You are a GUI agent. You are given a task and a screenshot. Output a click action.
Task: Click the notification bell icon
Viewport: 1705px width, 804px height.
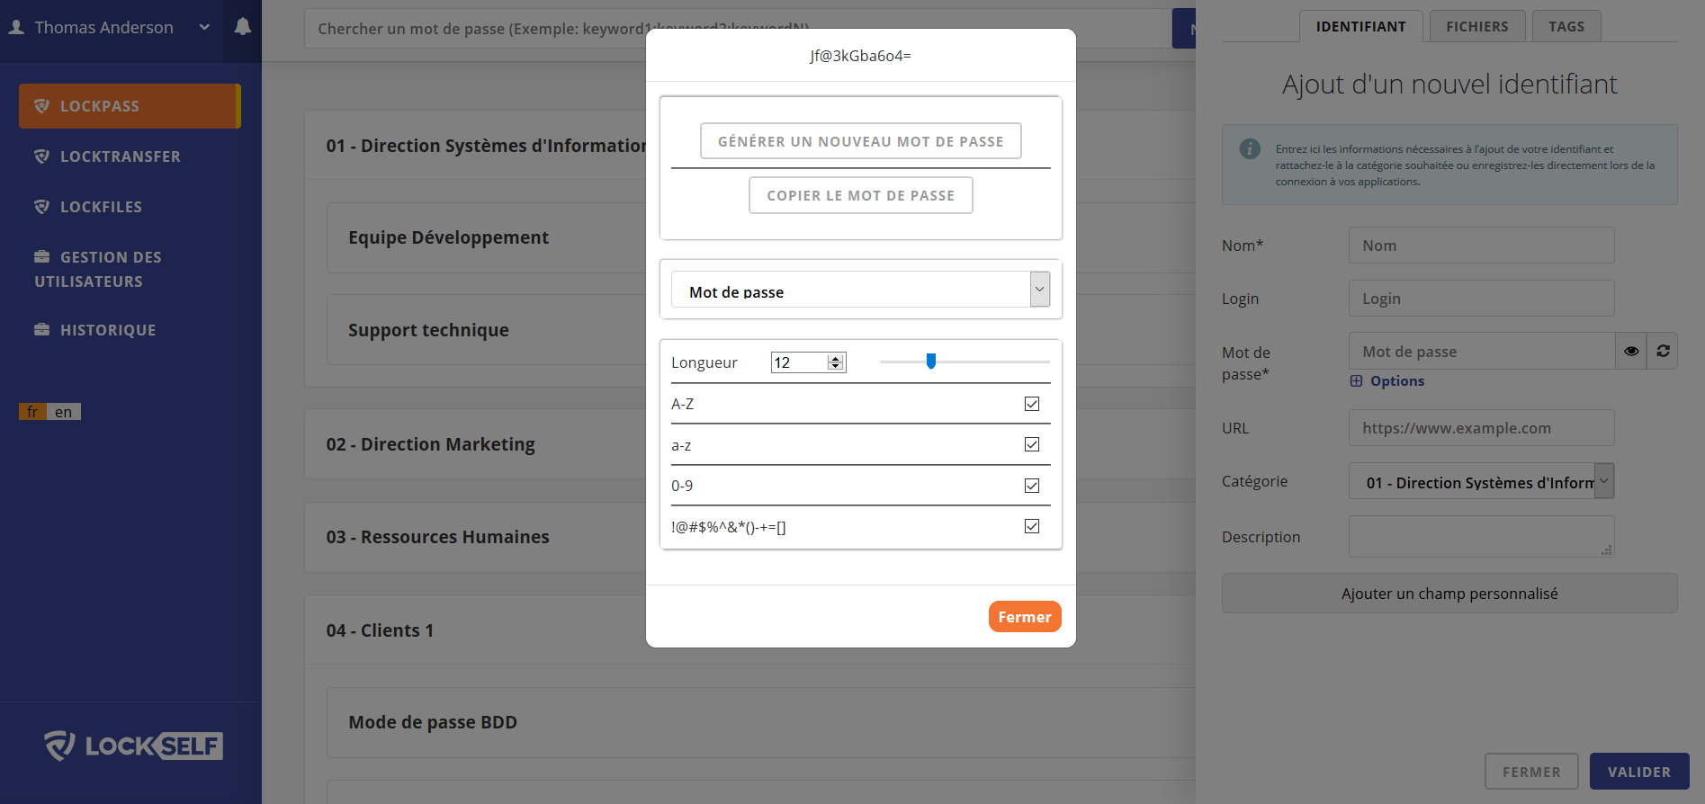[242, 27]
